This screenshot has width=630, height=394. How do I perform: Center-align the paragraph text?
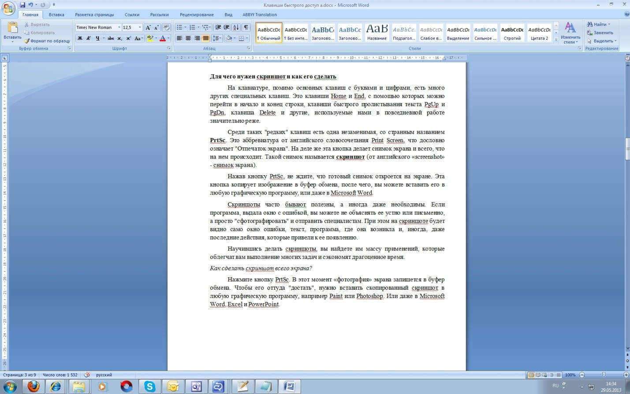click(188, 38)
